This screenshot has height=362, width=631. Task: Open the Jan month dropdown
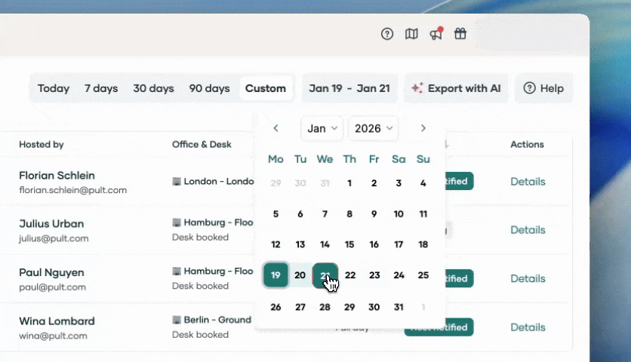[x=322, y=128]
